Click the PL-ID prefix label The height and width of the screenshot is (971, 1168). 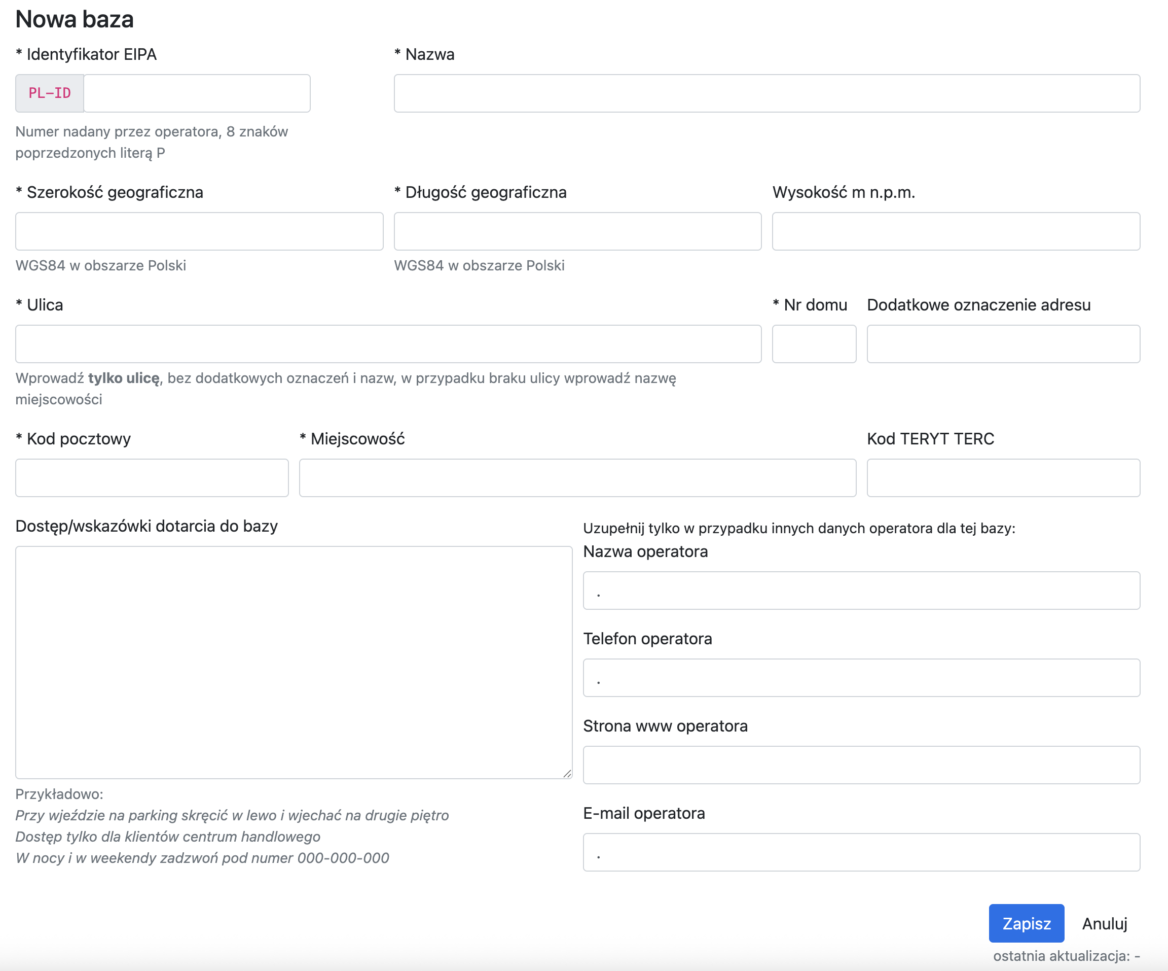click(x=50, y=93)
